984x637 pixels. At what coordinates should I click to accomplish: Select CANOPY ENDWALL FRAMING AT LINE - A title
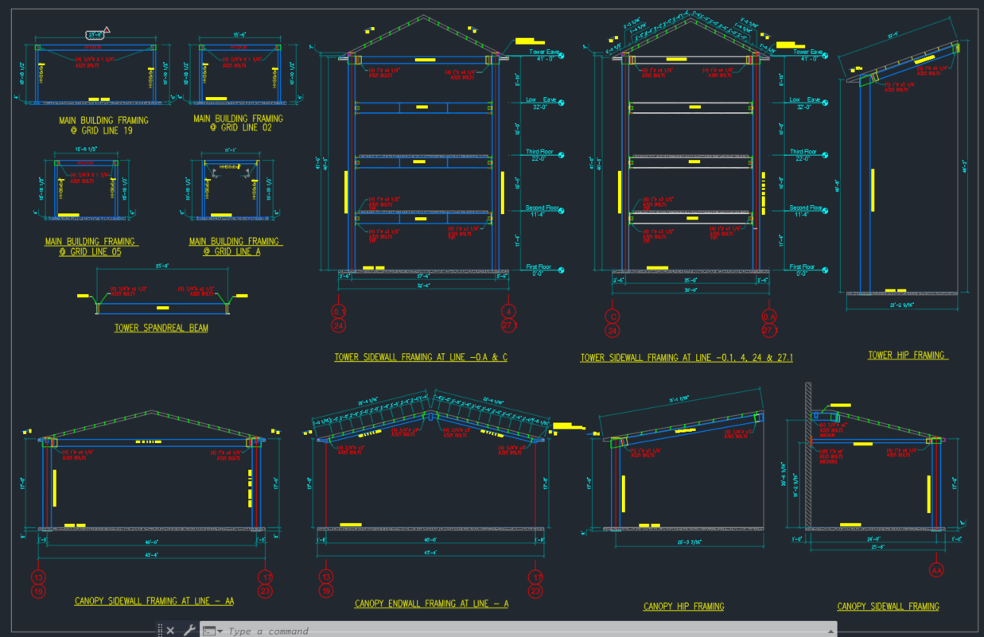(x=431, y=604)
